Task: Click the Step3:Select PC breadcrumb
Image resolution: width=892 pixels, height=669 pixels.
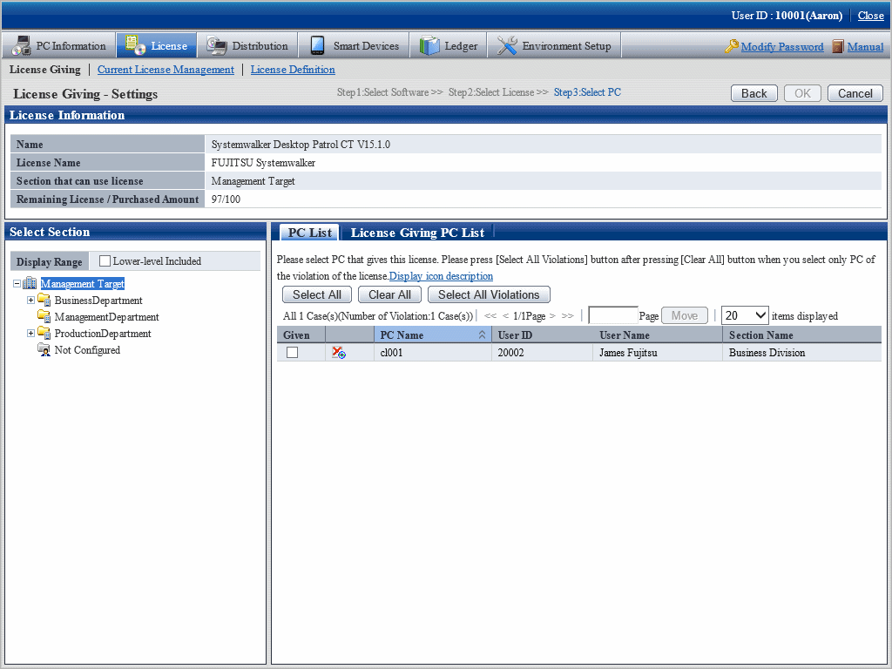Action: click(x=587, y=92)
